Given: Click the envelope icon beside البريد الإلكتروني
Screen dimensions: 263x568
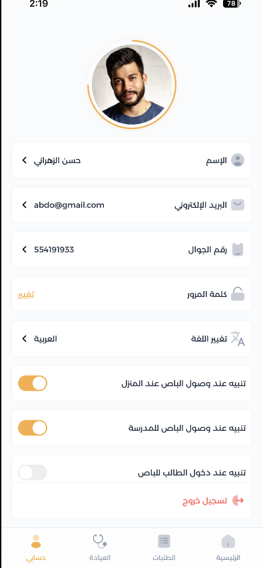Looking at the screenshot, I should coord(238,205).
